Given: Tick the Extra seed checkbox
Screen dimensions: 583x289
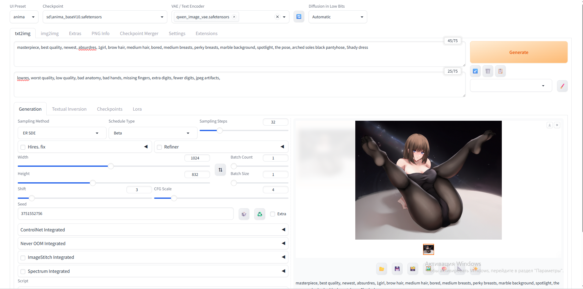Looking at the screenshot, I should point(273,214).
